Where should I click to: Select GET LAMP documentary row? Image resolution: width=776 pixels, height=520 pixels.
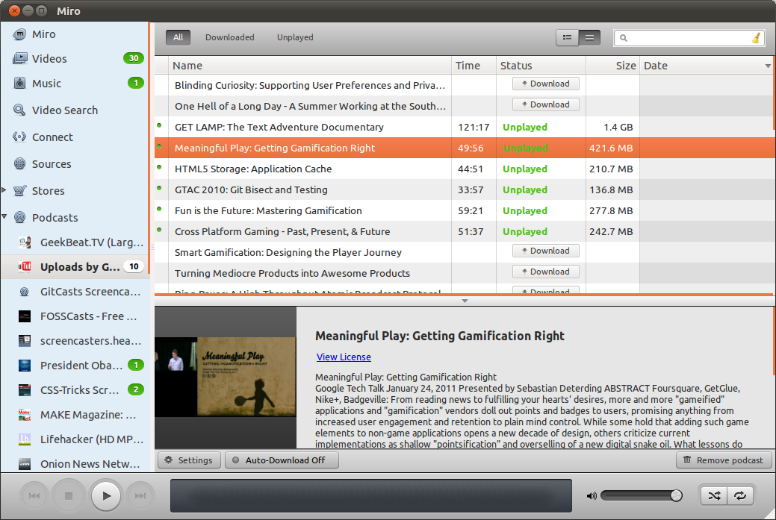coord(465,127)
